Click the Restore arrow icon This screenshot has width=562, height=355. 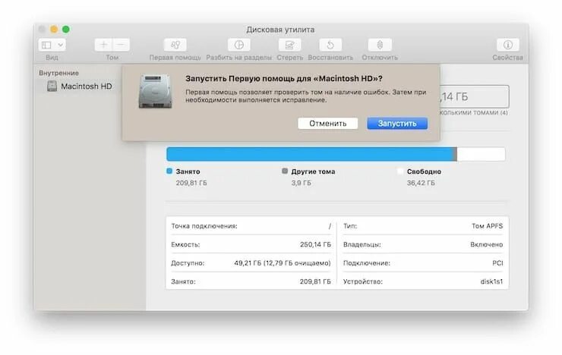pyautogui.click(x=330, y=45)
